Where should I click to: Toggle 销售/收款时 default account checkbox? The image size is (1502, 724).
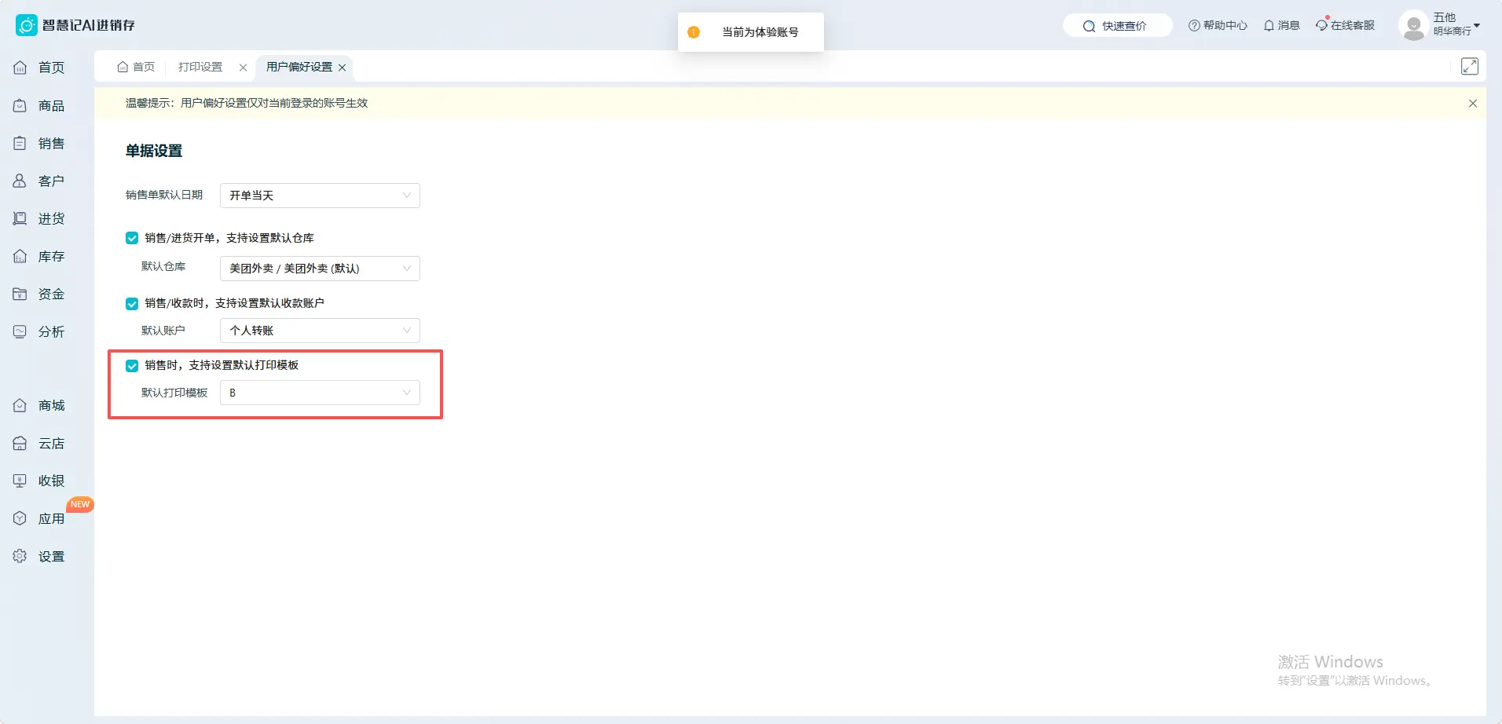coord(132,303)
